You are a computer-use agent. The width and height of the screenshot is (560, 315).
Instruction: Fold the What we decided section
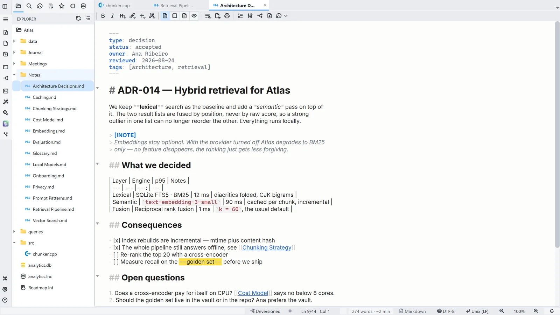pos(98,164)
